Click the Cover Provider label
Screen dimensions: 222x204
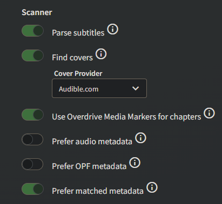[78, 73]
